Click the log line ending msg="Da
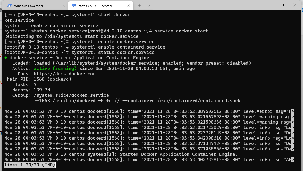The width and height of the screenshot is (303, 171). [149, 149]
